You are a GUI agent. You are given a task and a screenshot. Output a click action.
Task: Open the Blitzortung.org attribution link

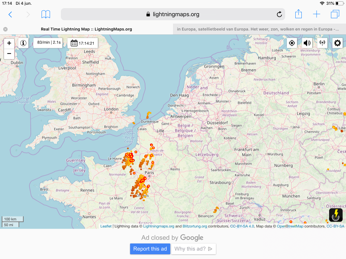pos(195,226)
